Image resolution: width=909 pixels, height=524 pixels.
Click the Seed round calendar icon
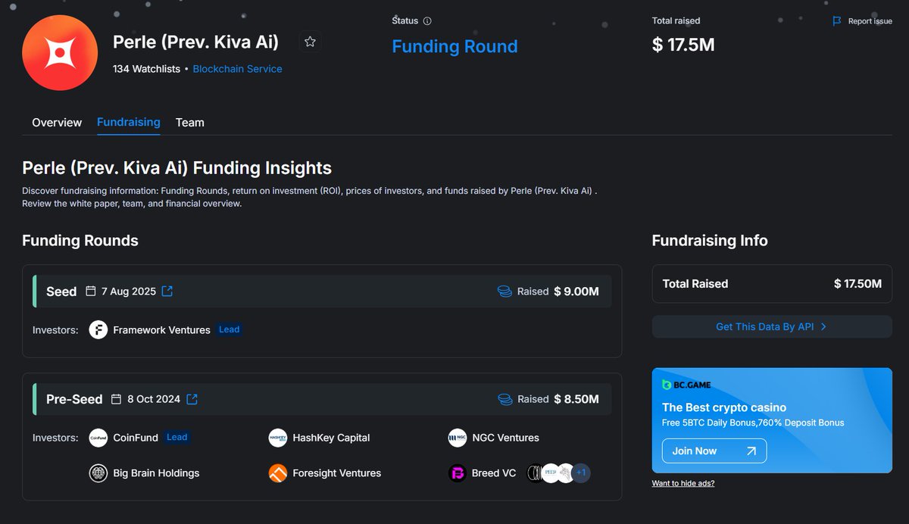tap(91, 291)
